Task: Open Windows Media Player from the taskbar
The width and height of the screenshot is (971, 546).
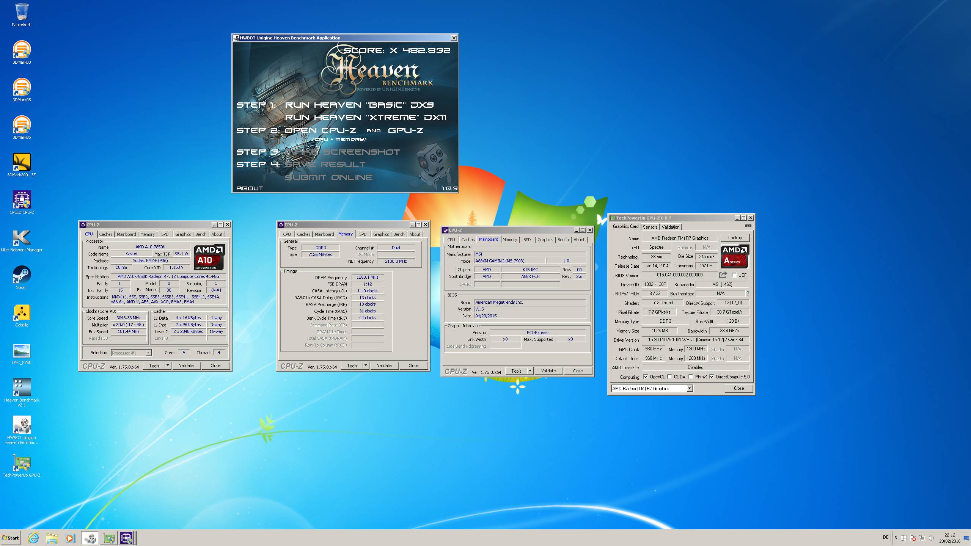Action: pos(70,538)
